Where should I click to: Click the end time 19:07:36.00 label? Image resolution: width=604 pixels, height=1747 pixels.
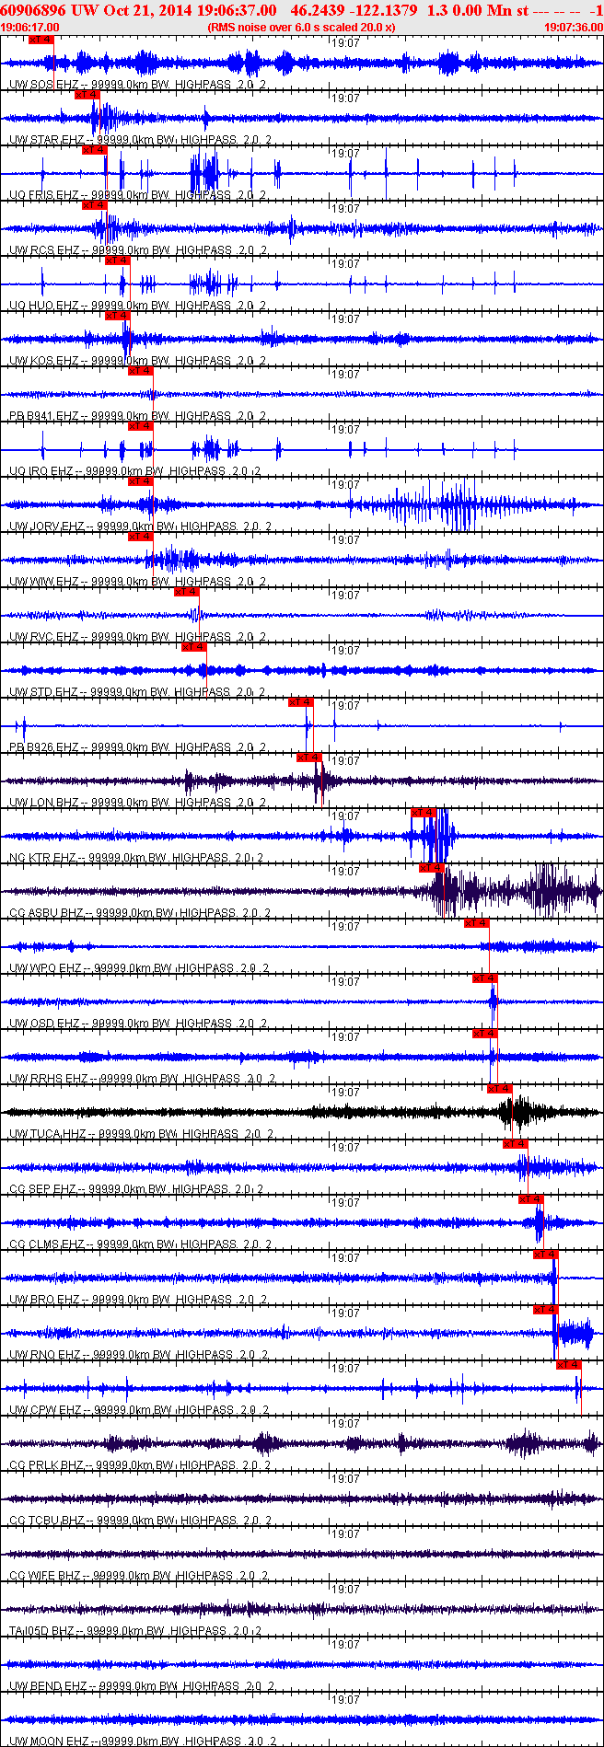coord(575,28)
